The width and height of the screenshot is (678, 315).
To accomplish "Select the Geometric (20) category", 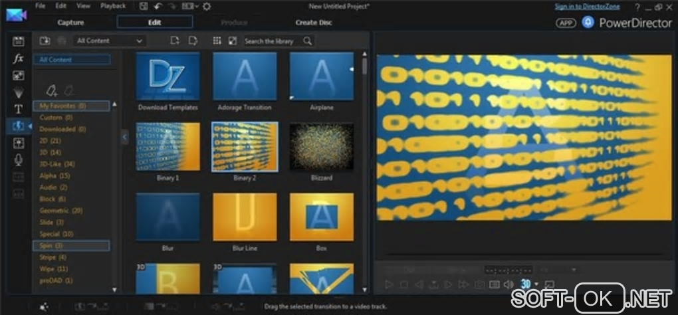I will pyautogui.click(x=61, y=211).
